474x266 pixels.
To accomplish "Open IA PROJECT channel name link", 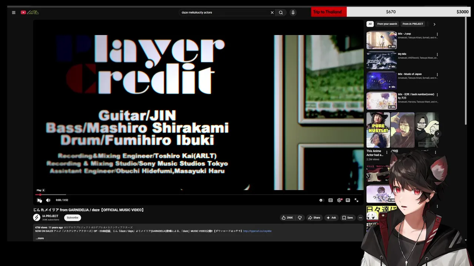I will pyautogui.click(x=50, y=216).
